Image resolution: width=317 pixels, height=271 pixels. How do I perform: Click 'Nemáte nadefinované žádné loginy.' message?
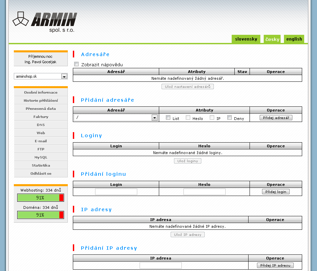click(188, 153)
